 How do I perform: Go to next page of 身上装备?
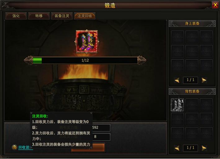pos(204,80)
